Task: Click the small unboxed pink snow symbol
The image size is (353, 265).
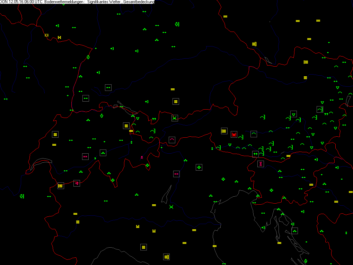Action: (x=142, y=157)
